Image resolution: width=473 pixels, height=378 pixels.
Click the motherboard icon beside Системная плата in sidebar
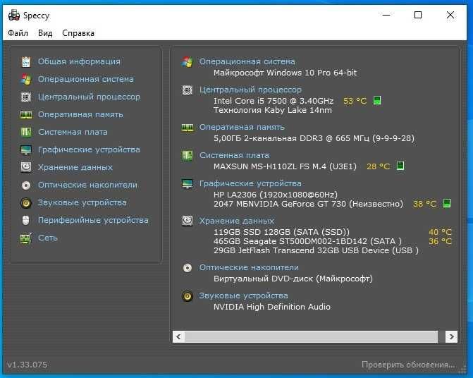(x=26, y=132)
